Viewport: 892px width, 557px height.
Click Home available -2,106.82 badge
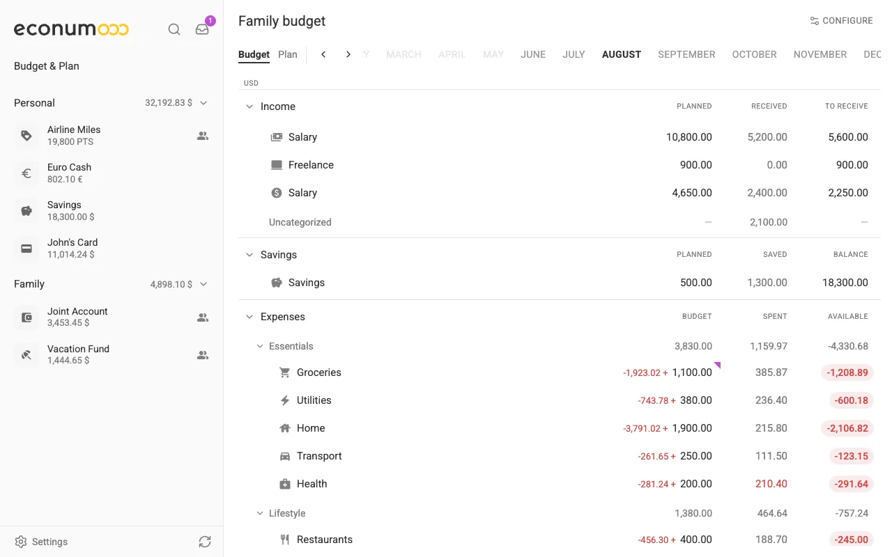[x=847, y=428]
